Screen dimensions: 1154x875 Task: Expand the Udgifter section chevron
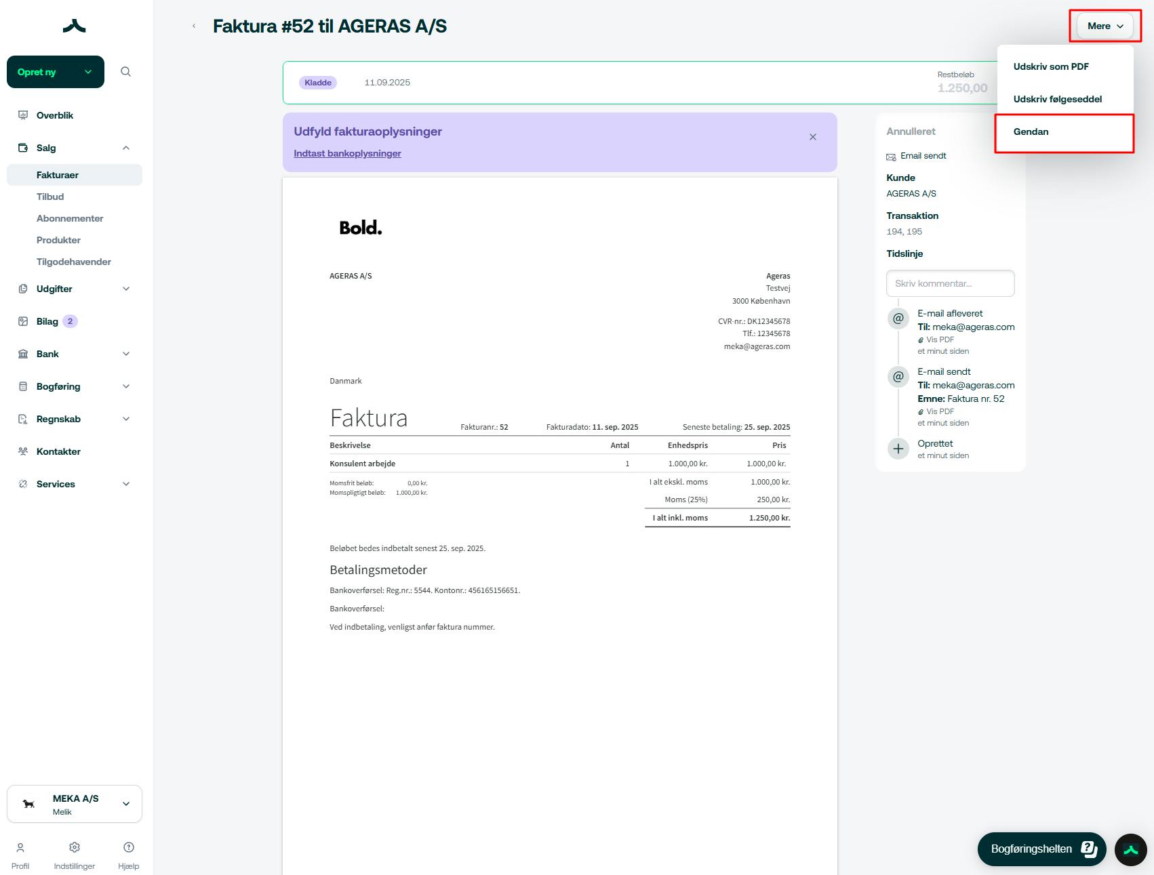coord(126,289)
